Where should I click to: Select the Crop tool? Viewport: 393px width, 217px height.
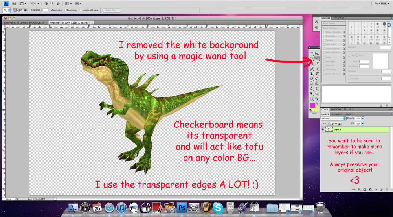pos(311,64)
